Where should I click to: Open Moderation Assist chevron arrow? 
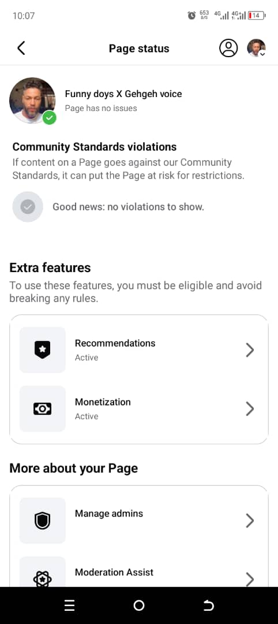(x=250, y=579)
